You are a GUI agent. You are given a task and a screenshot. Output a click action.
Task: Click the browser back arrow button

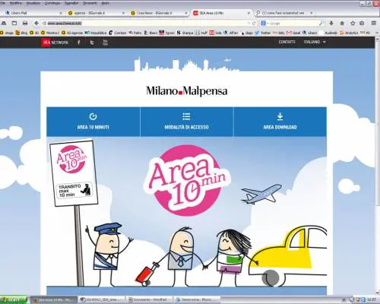pyautogui.click(x=36, y=24)
